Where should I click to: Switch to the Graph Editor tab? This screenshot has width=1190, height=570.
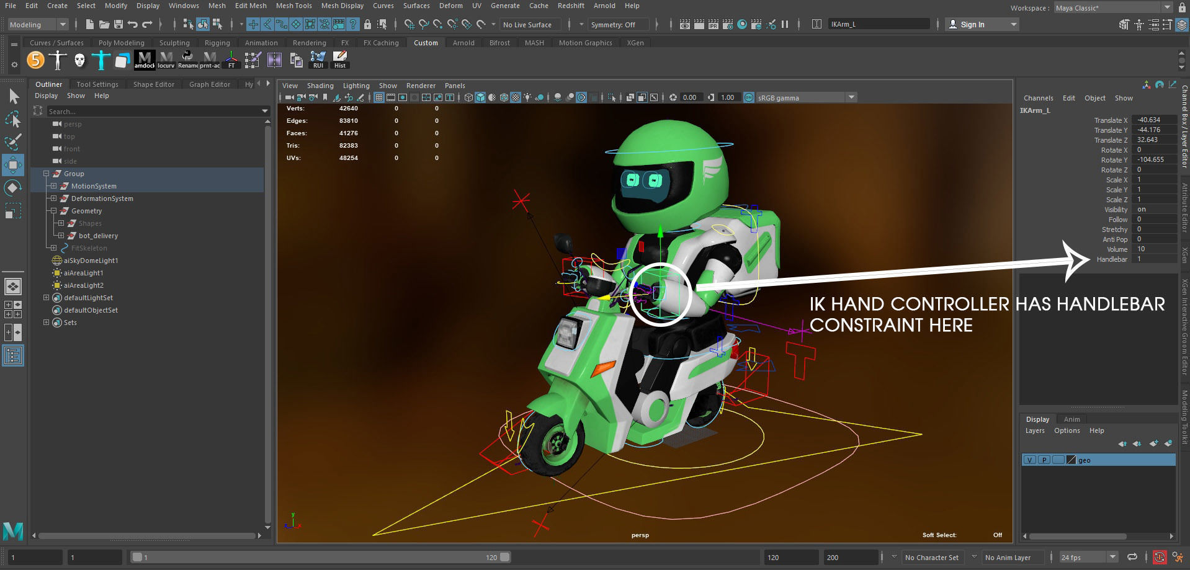(210, 84)
